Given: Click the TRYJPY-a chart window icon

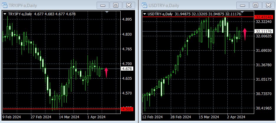Looking at the screenshot, I should tap(5, 6).
